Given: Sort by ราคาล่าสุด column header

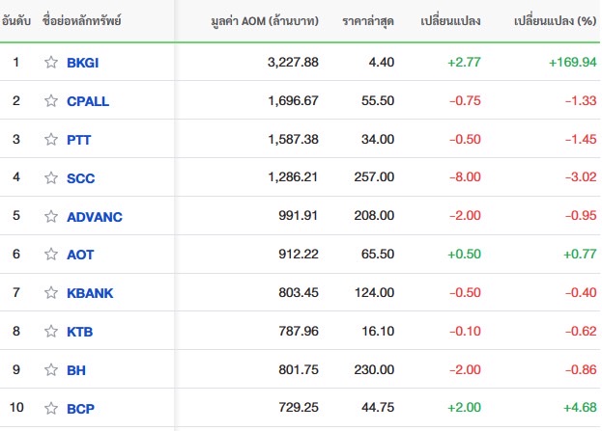Looking at the screenshot, I should click(368, 21).
